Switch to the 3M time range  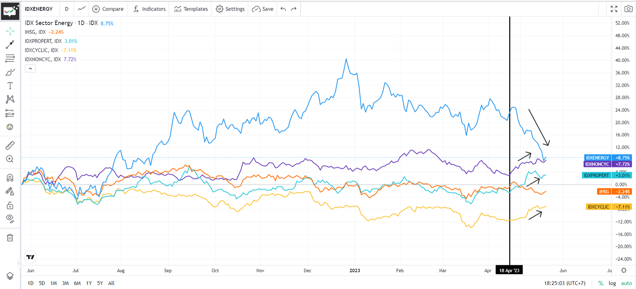tap(66, 283)
